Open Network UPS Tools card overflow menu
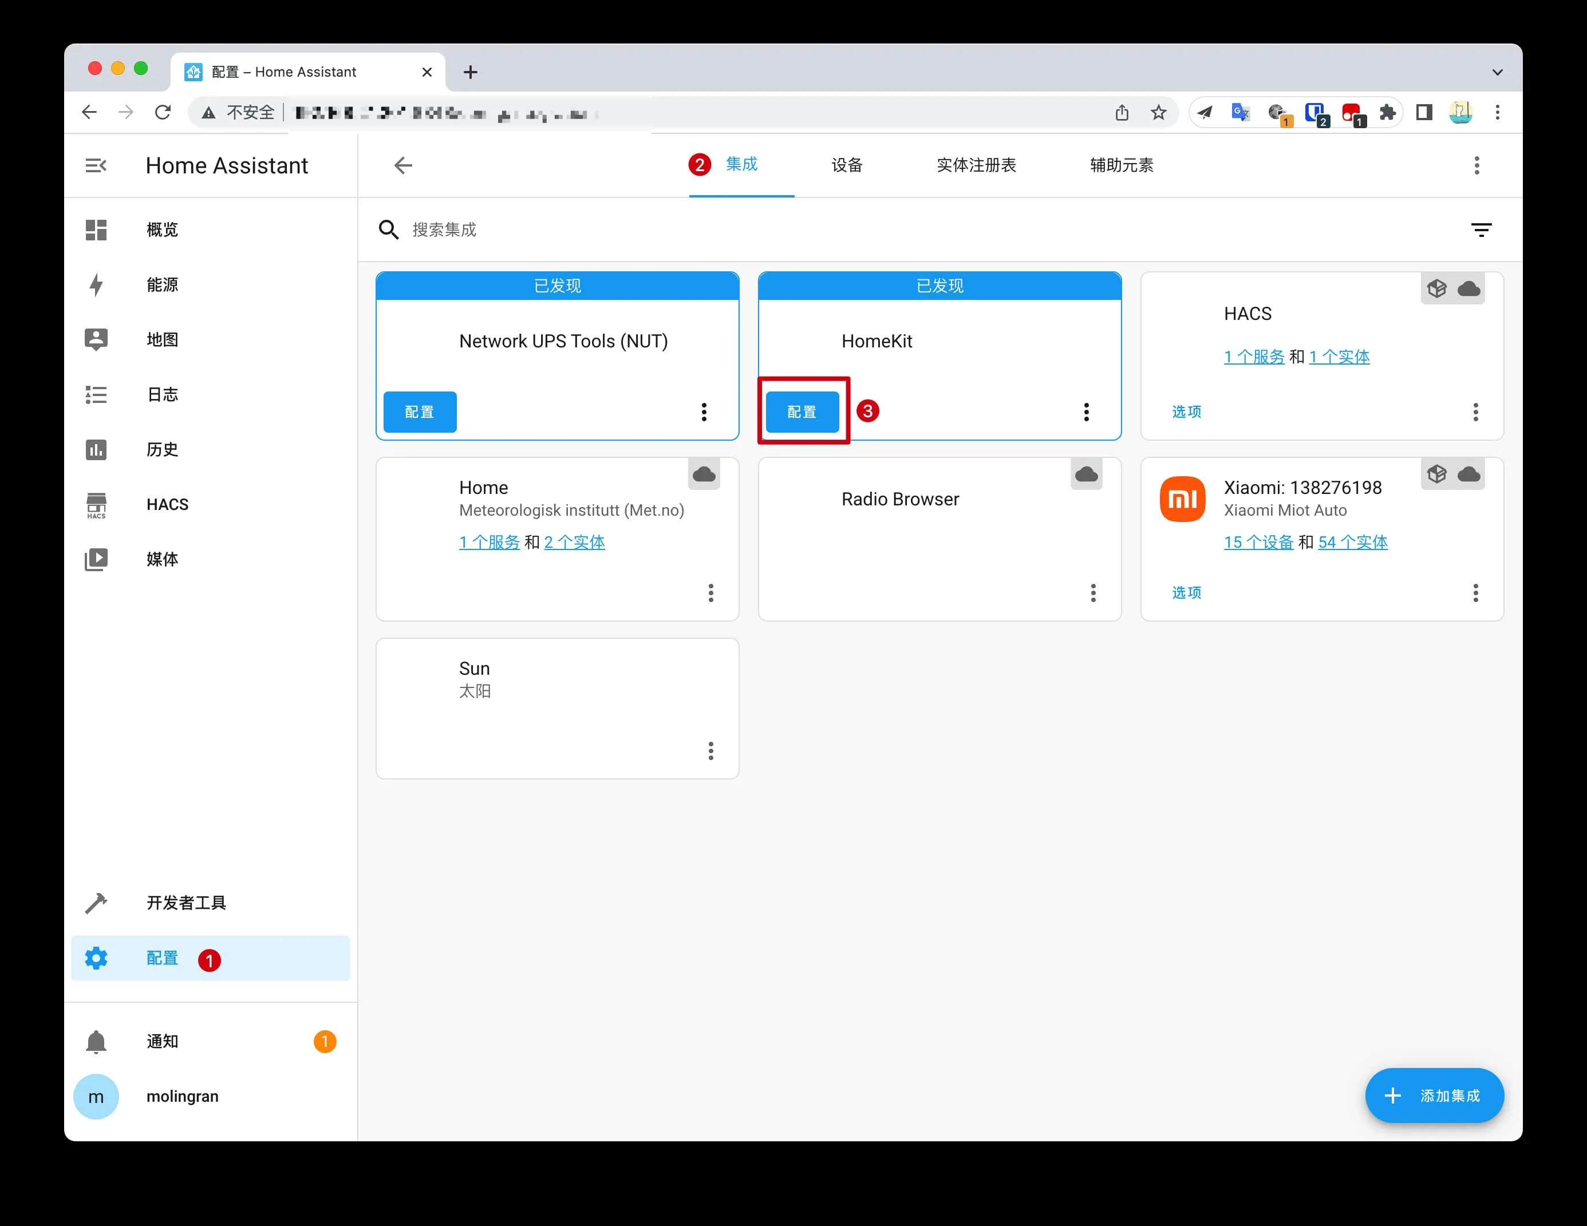 704,412
